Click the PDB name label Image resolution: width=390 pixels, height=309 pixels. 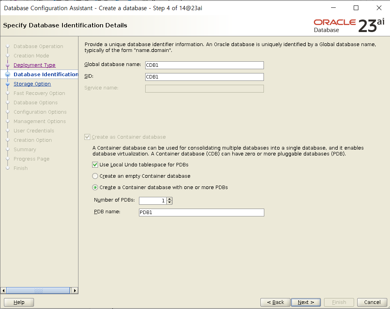tap(107, 212)
